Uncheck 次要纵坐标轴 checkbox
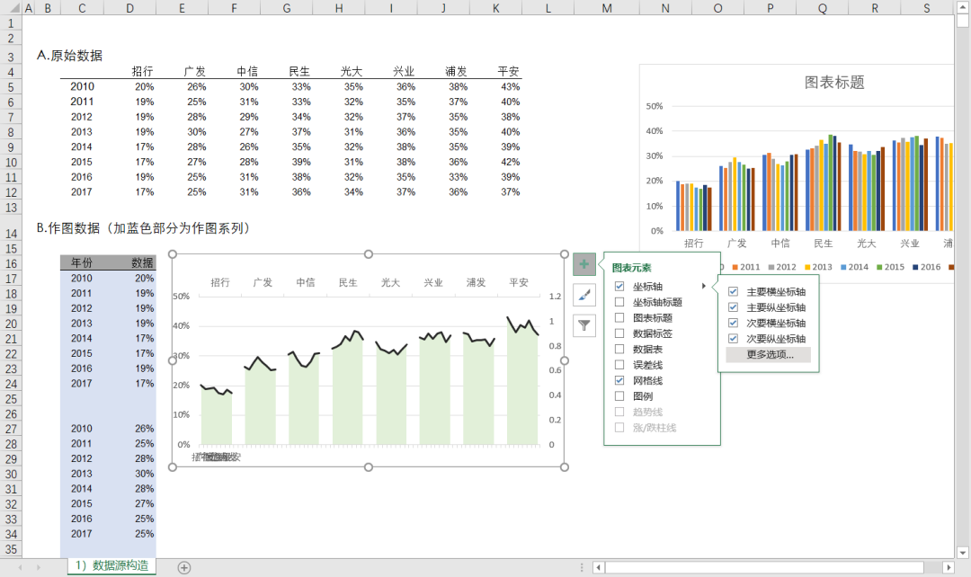Image resolution: width=971 pixels, height=577 pixels. click(x=734, y=339)
